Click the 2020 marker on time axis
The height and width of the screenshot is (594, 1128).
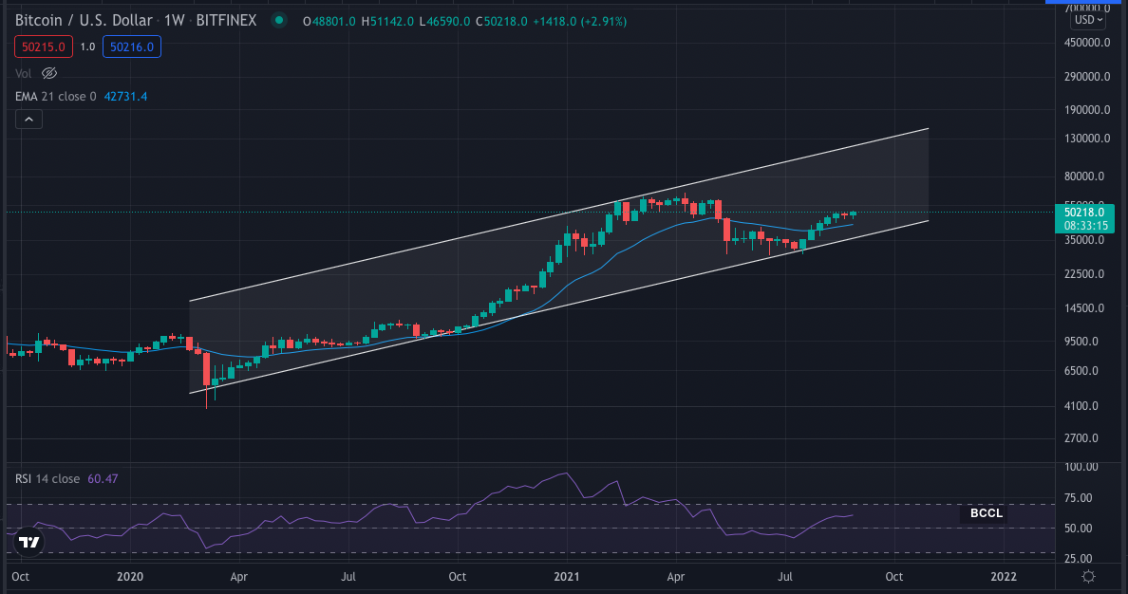click(129, 576)
